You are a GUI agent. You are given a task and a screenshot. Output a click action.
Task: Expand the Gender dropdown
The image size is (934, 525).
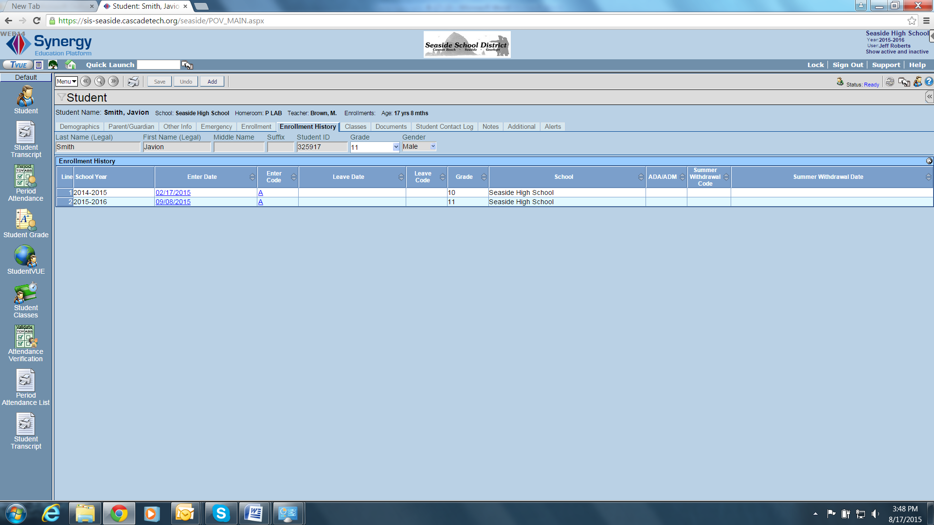pos(432,146)
